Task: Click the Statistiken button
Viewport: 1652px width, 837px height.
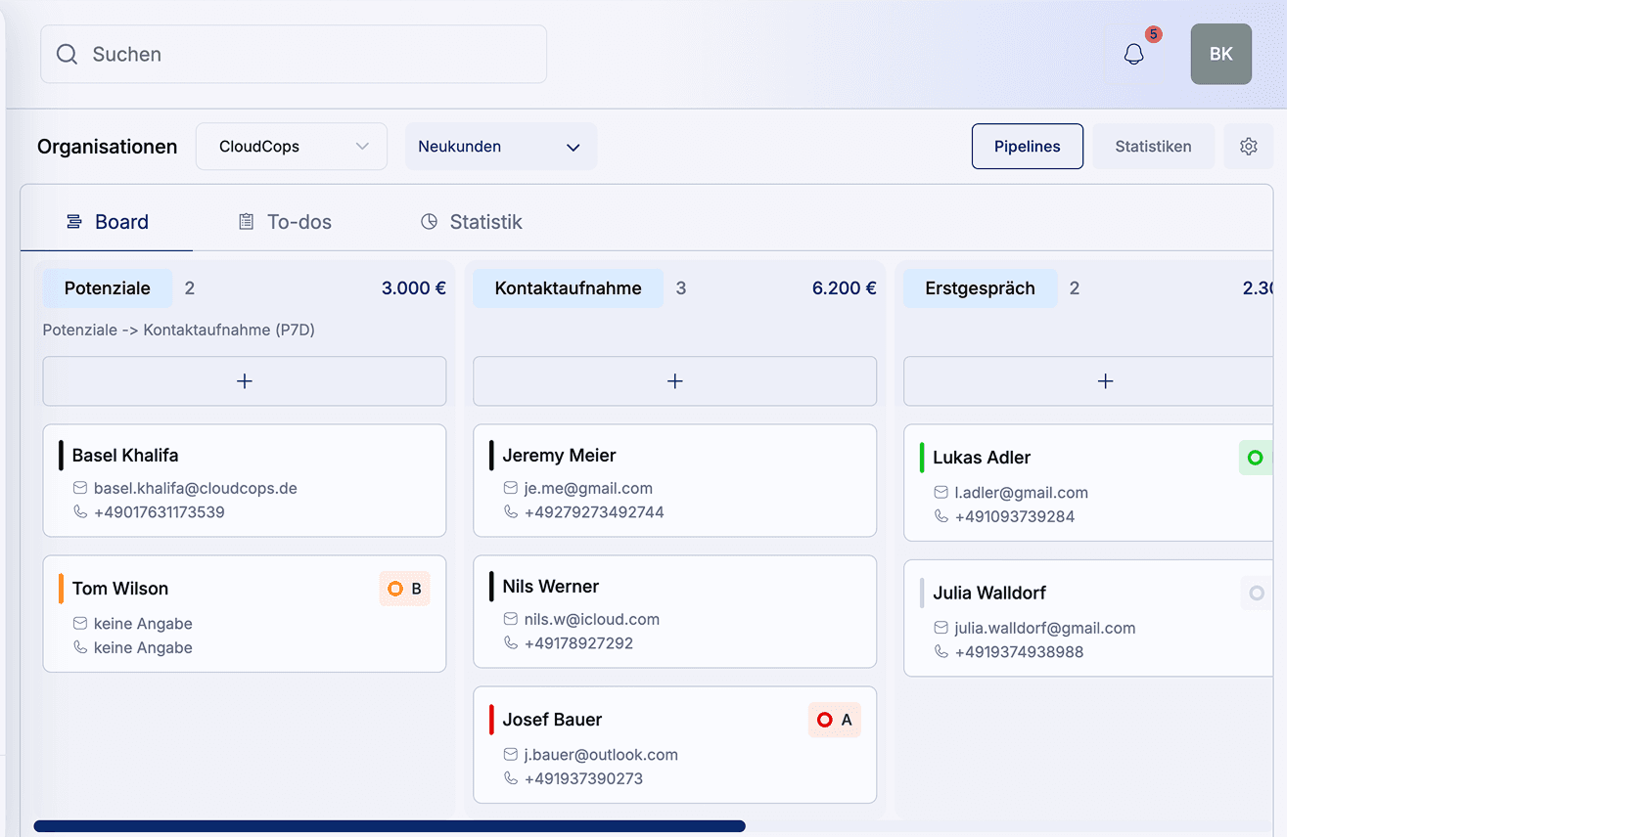Action: [x=1153, y=147]
